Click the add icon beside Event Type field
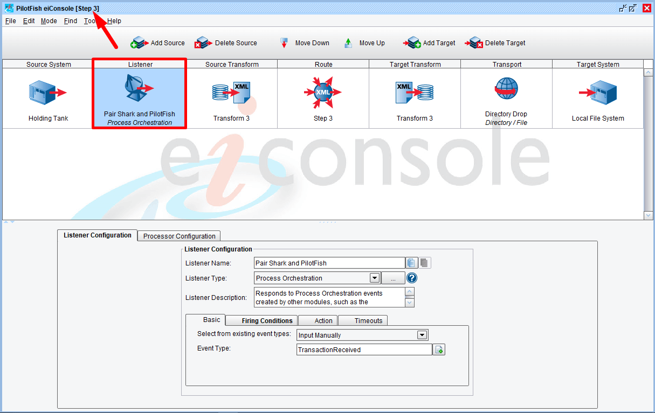Viewport: 655px width, 413px height. click(x=439, y=350)
